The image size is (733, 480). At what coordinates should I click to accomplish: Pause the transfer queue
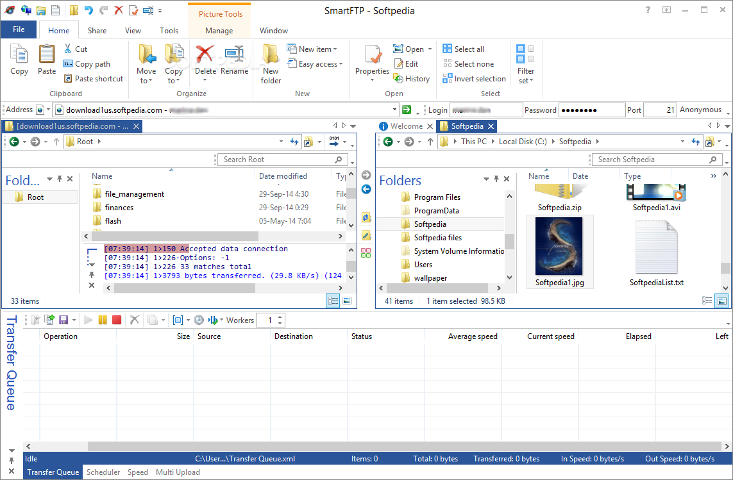coord(103,320)
